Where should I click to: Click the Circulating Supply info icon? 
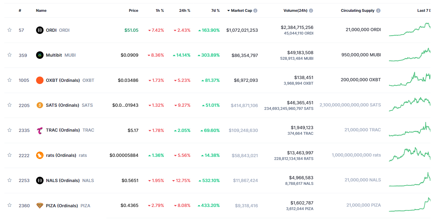(378, 11)
